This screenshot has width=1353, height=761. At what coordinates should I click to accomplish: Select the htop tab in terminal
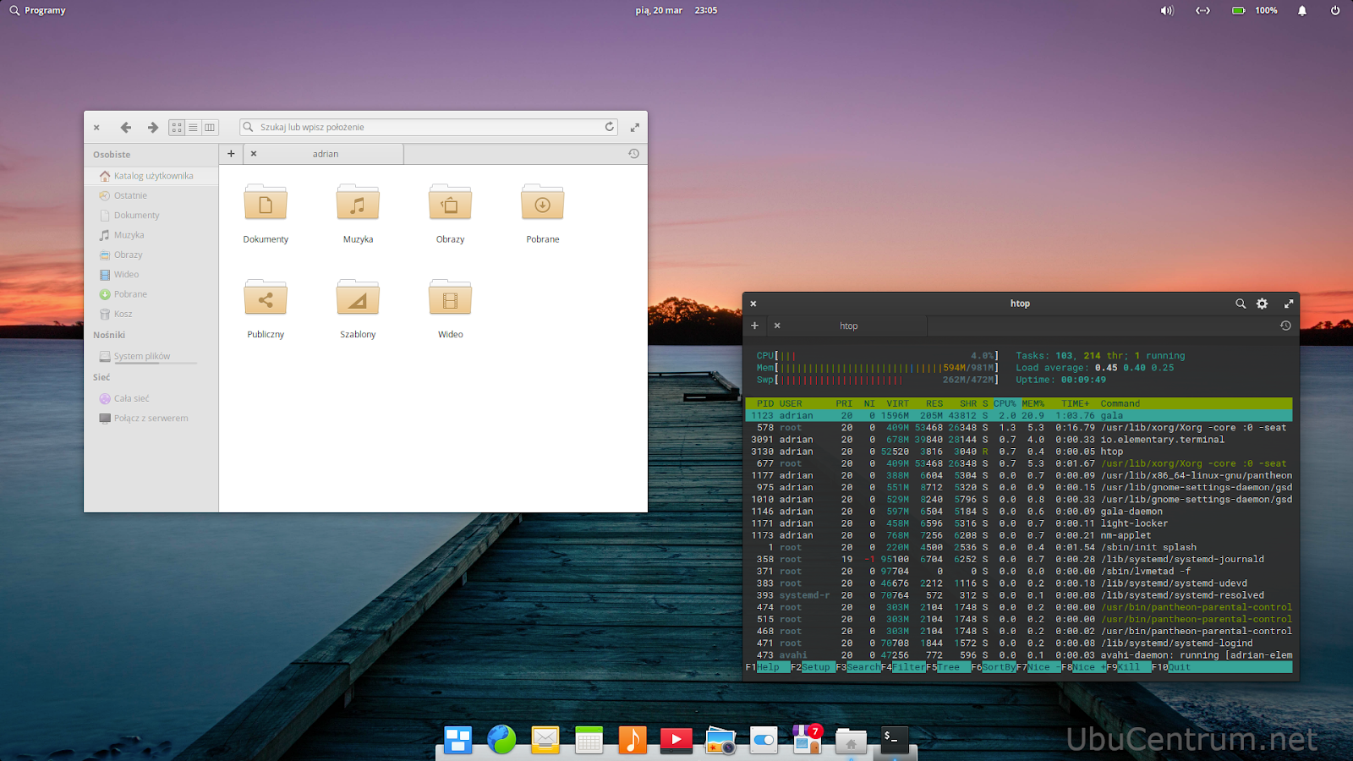point(848,326)
